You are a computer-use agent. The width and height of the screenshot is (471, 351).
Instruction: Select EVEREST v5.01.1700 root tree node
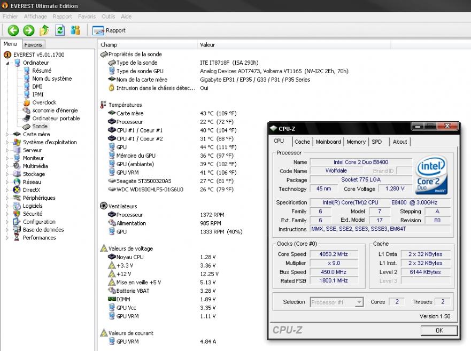pos(38,54)
